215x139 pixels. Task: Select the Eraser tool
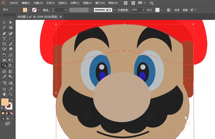[10, 49]
